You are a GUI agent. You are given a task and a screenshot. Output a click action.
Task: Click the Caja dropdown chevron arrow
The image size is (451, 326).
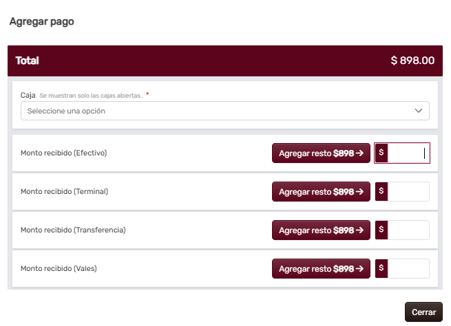coord(419,111)
